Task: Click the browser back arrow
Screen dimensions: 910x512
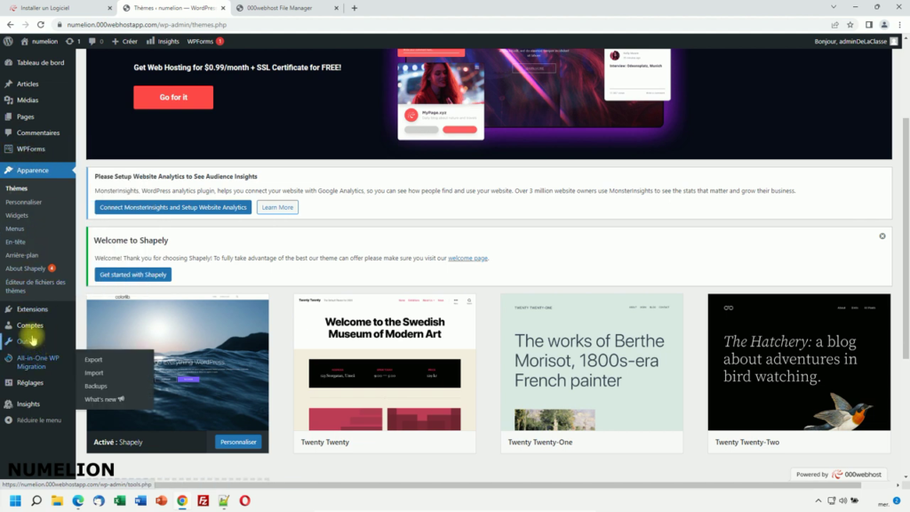Action: pyautogui.click(x=11, y=24)
